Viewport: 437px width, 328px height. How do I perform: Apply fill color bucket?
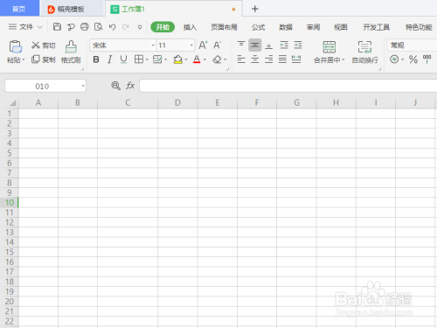click(x=177, y=59)
